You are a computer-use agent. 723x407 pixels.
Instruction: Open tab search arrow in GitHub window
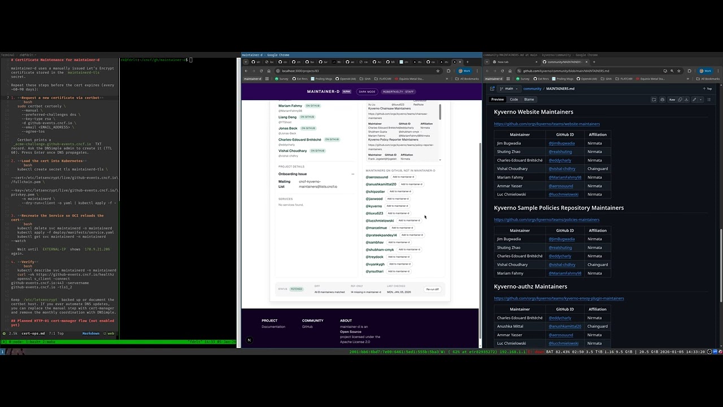487,62
